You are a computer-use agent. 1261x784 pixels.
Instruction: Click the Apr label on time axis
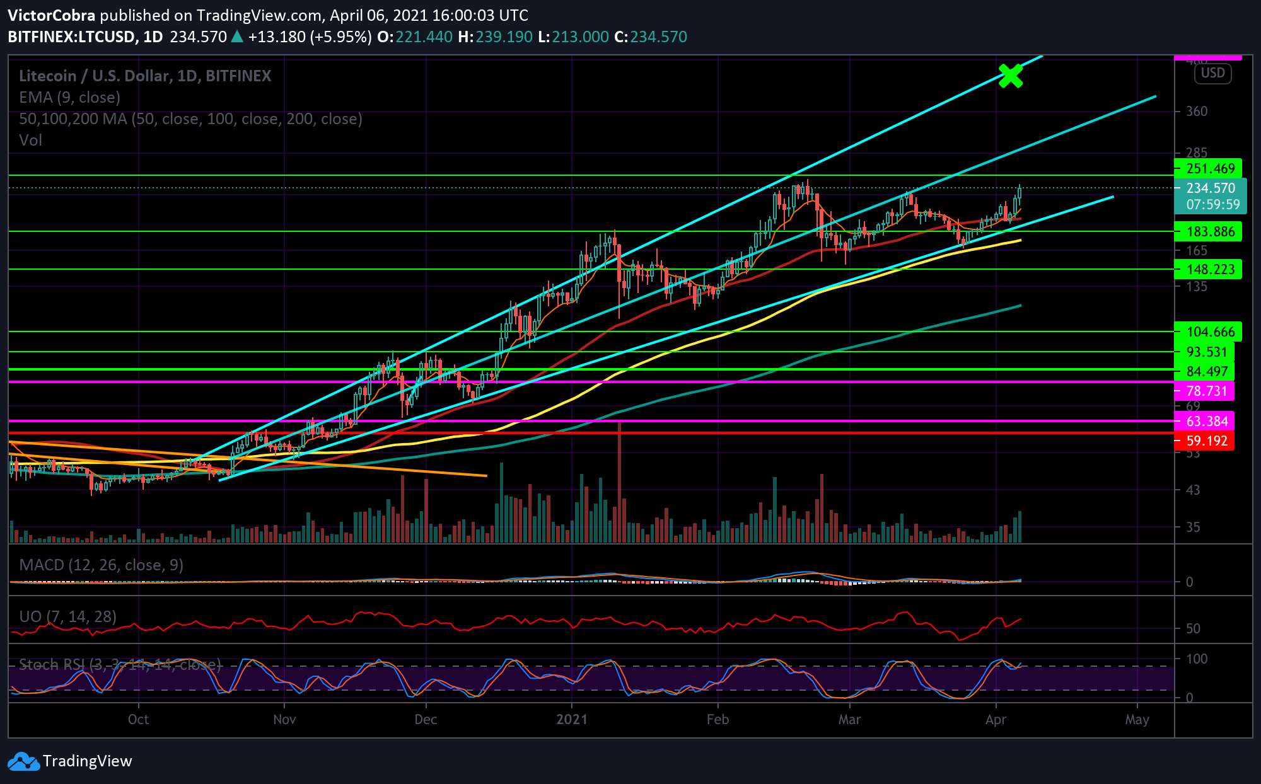click(996, 719)
